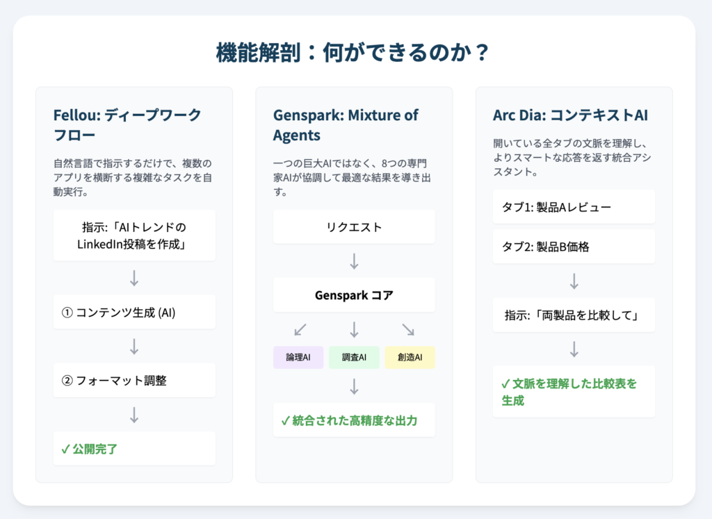Click the 創造AI yellow chip
Image resolution: width=712 pixels, height=519 pixels.
[x=410, y=357]
